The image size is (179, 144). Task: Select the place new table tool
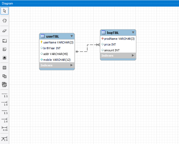tap(4, 68)
